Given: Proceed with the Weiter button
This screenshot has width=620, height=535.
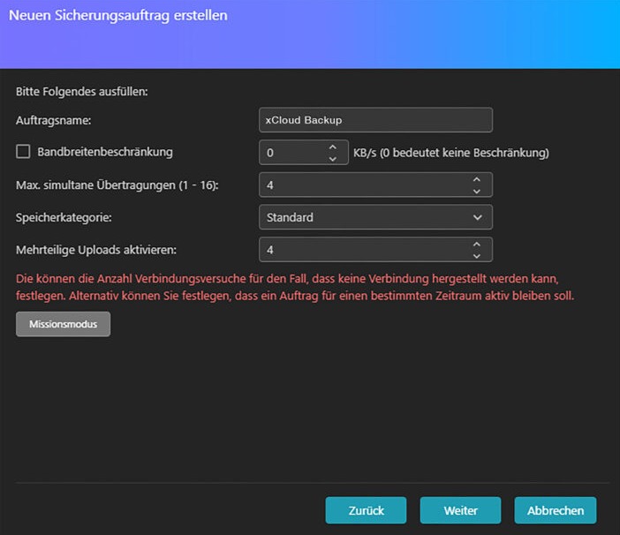Looking at the screenshot, I should coord(461,510).
